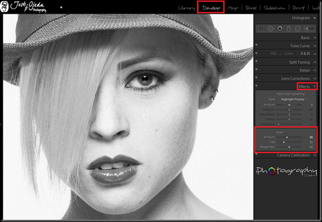Click the Camera Calibration panel title
This screenshot has width=322, height=222.
point(293,155)
